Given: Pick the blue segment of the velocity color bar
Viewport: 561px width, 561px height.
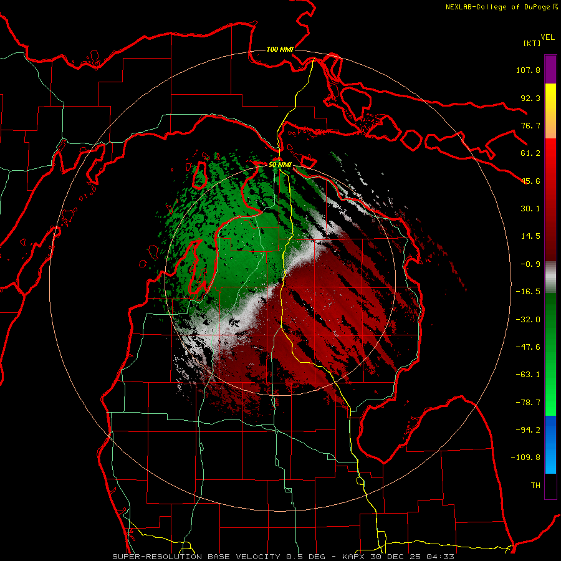Looking at the screenshot, I should point(550,444).
